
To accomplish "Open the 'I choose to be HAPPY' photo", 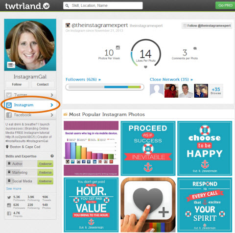I will [205, 148].
